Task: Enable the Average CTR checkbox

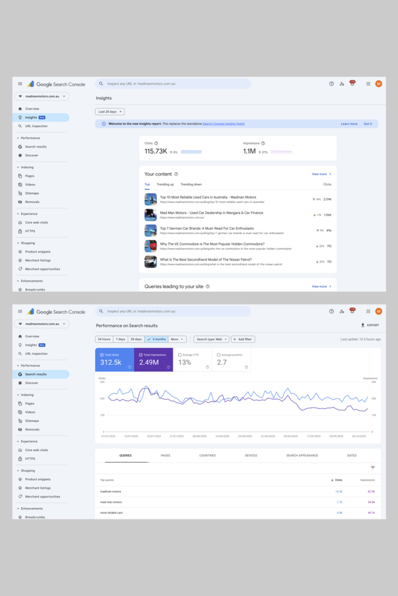Action: click(x=180, y=354)
